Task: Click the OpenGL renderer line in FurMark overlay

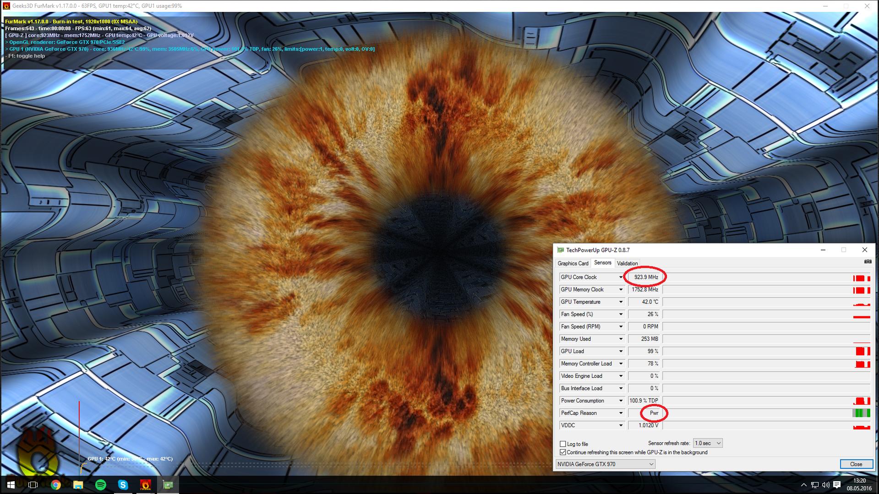Action: [x=65, y=42]
